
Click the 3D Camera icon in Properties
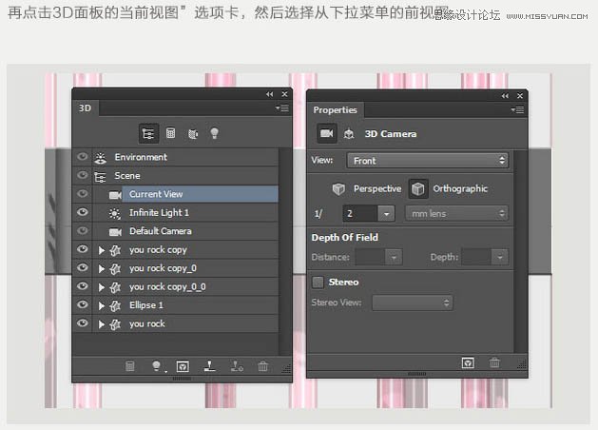tap(327, 133)
